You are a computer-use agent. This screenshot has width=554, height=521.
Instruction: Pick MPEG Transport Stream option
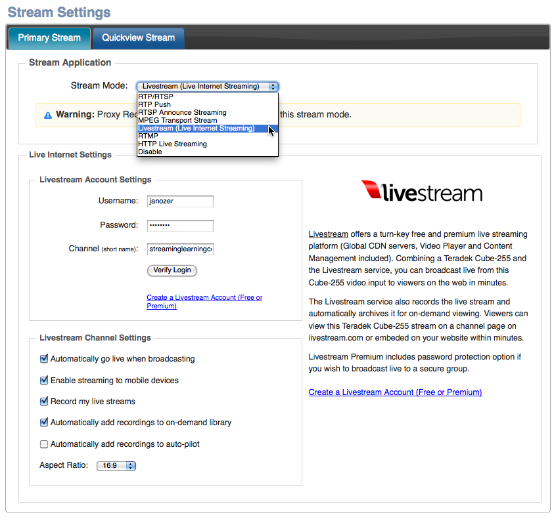(177, 121)
